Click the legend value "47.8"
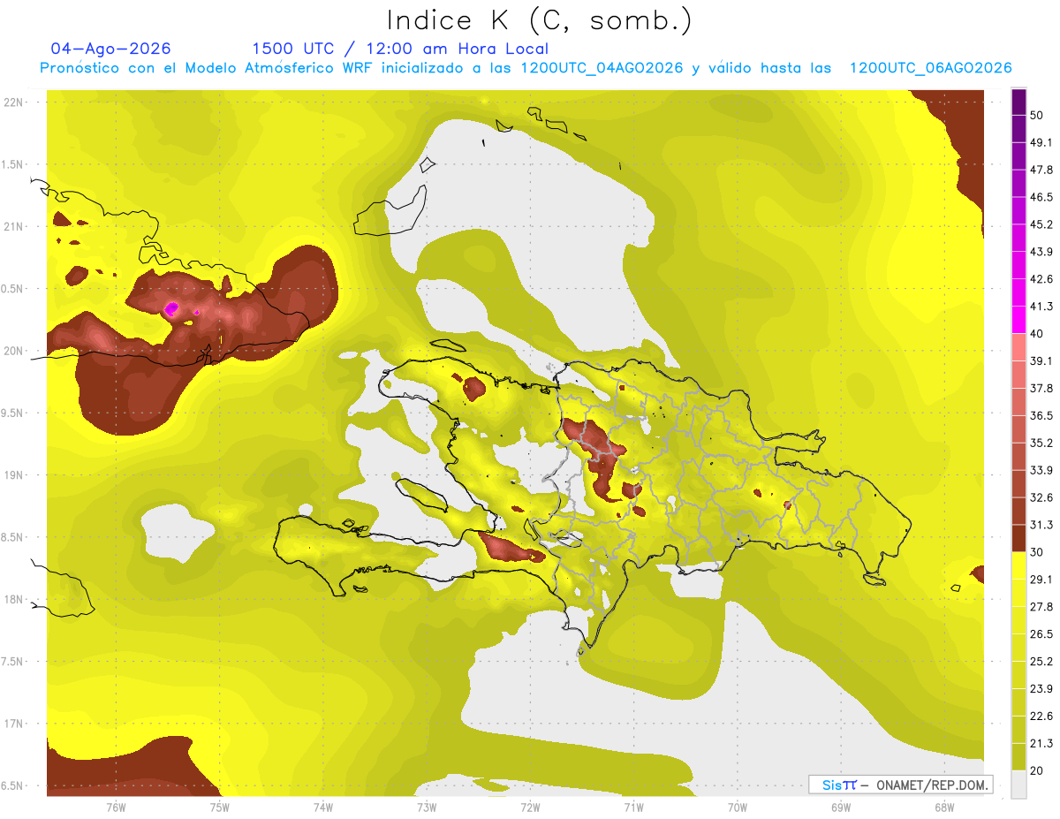Image resolution: width=1060 pixels, height=819 pixels. pos(1041,170)
